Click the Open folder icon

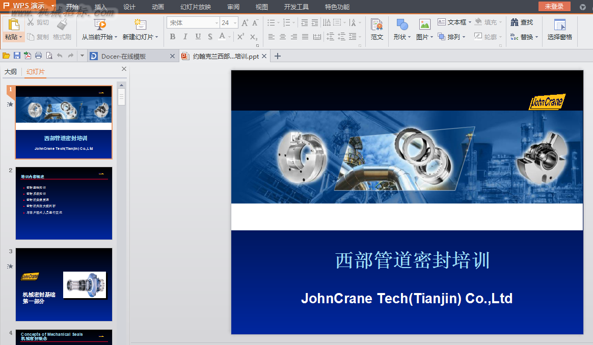pyautogui.click(x=6, y=56)
